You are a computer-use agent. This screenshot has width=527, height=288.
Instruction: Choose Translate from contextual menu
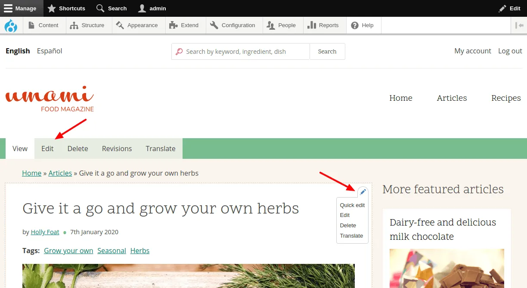pyautogui.click(x=351, y=235)
